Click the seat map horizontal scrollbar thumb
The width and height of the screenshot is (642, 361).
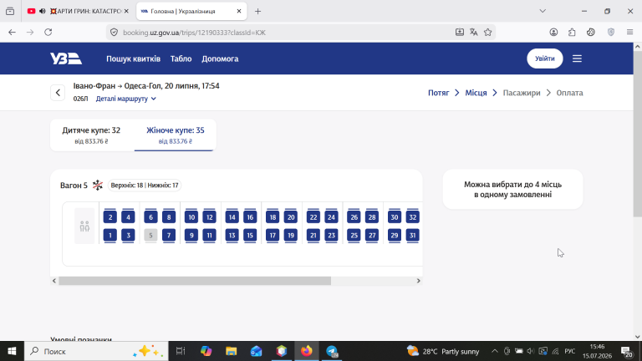(x=195, y=281)
